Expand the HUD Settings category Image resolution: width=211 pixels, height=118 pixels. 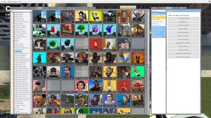[x=159, y=32]
